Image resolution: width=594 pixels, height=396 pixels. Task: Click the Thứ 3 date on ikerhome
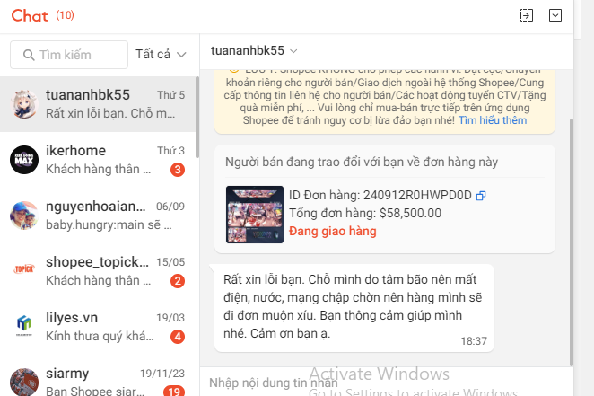tap(170, 151)
